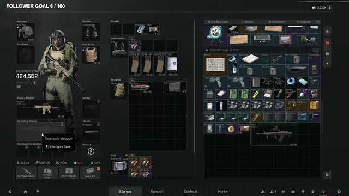
Task: Select the MS Saber in Sheath slot
Action: (91, 132)
